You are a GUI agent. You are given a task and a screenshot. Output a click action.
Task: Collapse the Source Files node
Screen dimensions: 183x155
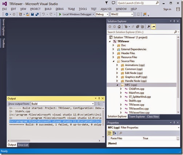(114, 61)
